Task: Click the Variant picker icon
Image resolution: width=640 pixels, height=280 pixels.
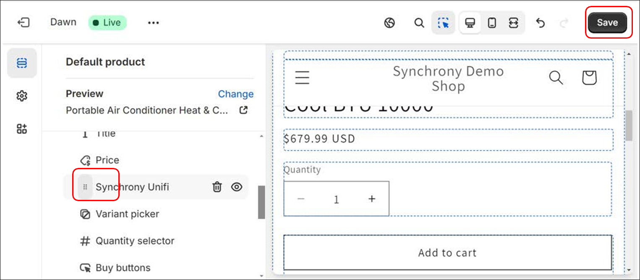Action: [85, 214]
